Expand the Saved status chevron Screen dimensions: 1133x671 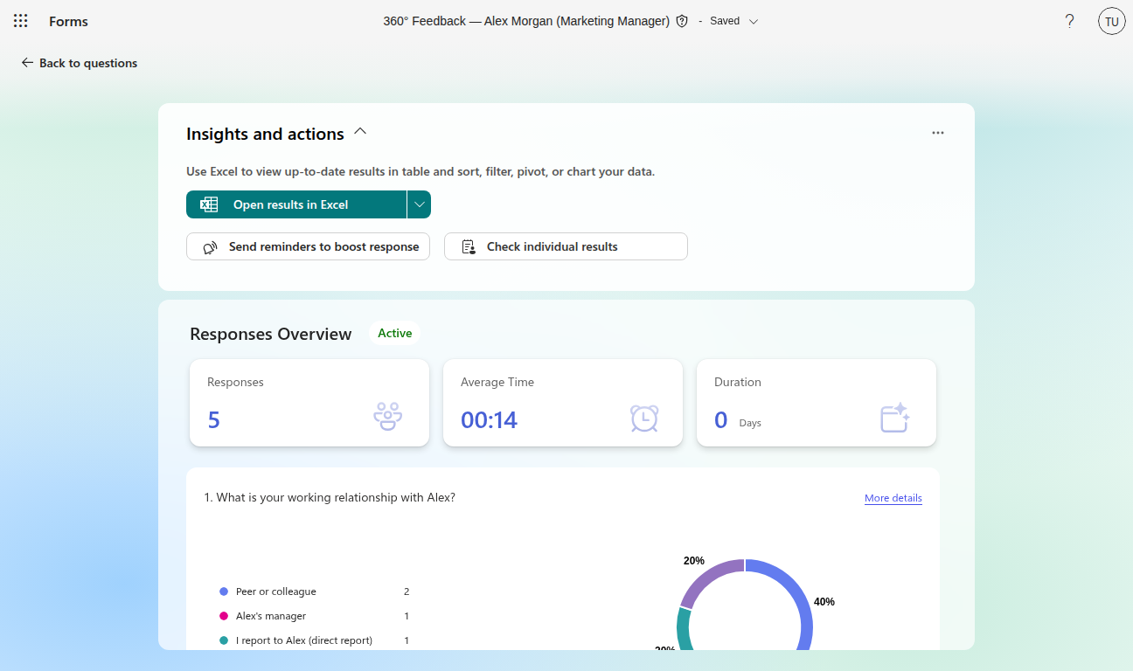pos(754,21)
